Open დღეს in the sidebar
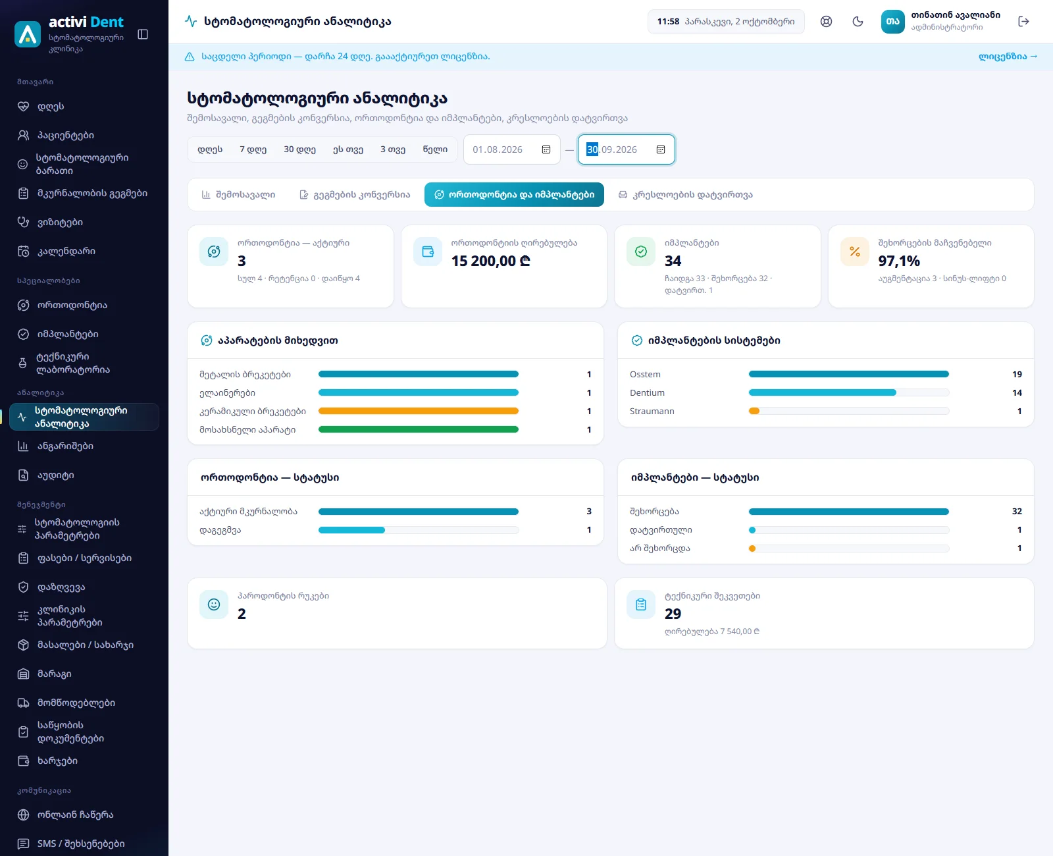1053x856 pixels. (x=84, y=106)
